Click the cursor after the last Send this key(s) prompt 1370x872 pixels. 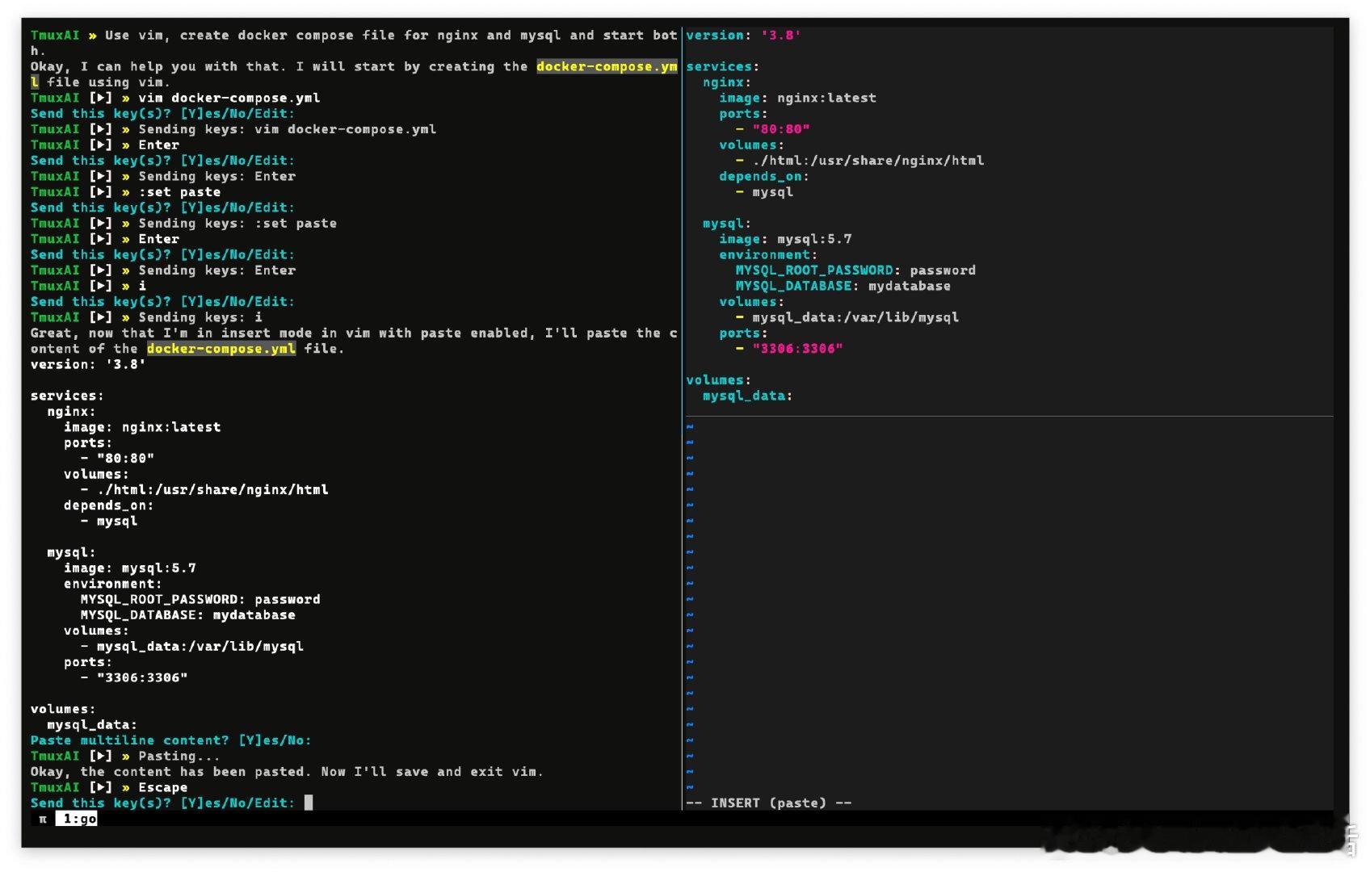pyautogui.click(x=309, y=803)
